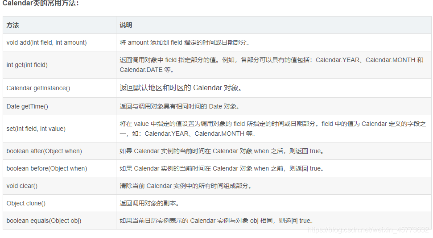Click the text "返回调用对象的副本"
433x238 pixels.
click(x=149, y=204)
